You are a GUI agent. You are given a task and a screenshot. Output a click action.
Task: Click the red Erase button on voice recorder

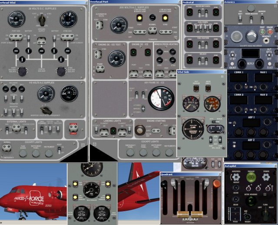270,32
